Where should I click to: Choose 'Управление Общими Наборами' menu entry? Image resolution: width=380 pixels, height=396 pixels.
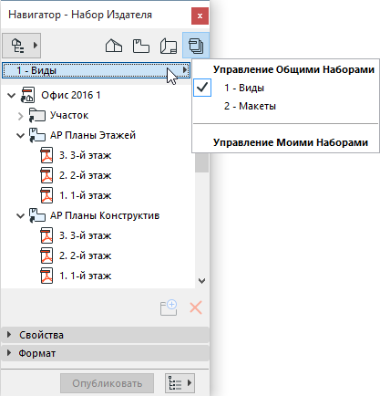click(x=293, y=69)
